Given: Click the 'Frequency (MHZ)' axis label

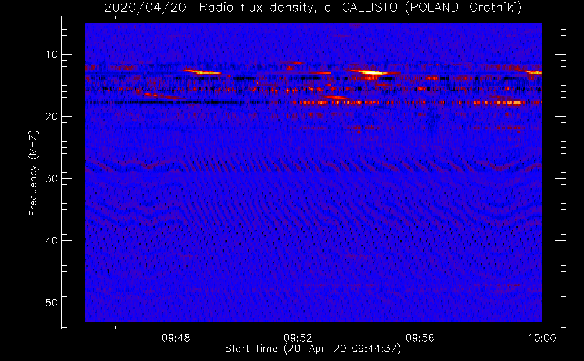Looking at the screenshot, I should click(33, 173).
